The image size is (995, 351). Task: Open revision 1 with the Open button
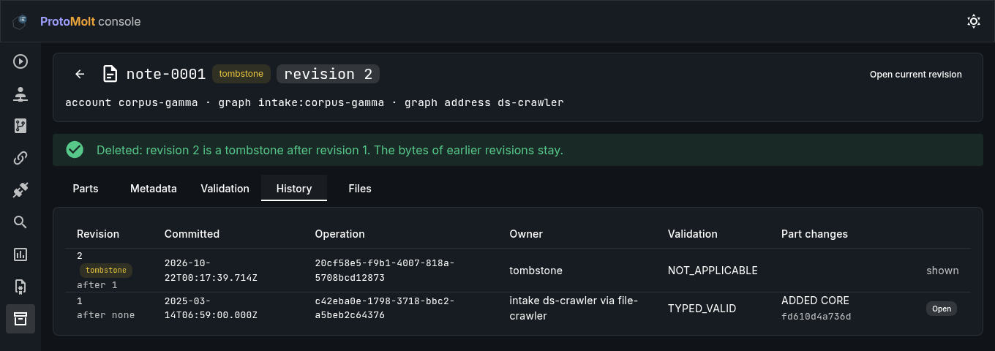942,309
